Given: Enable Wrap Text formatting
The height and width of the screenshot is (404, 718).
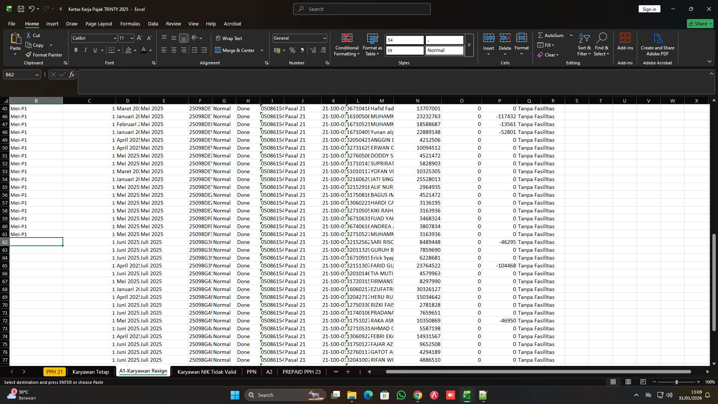Looking at the screenshot, I should tap(229, 38).
